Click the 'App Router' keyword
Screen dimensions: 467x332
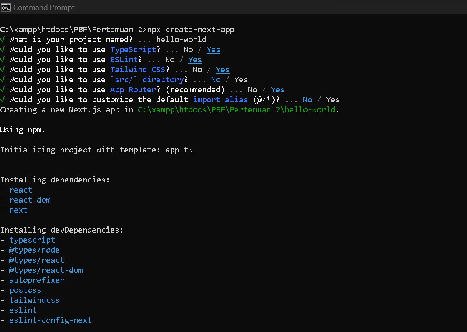pos(133,90)
